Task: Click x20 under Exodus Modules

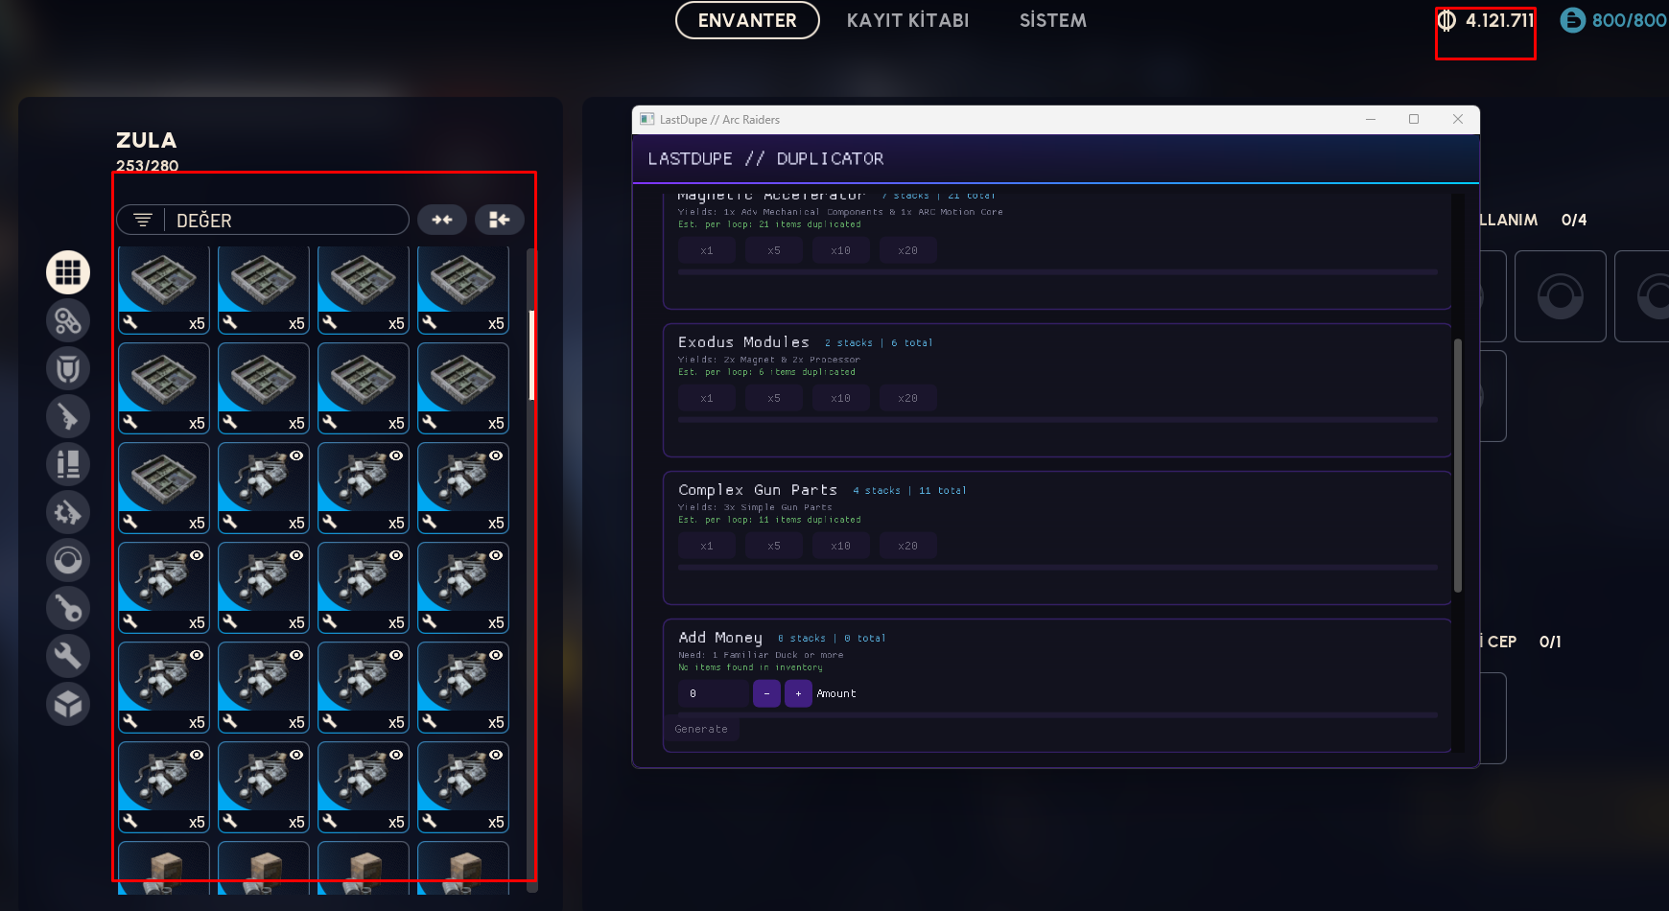Action: click(x=908, y=398)
